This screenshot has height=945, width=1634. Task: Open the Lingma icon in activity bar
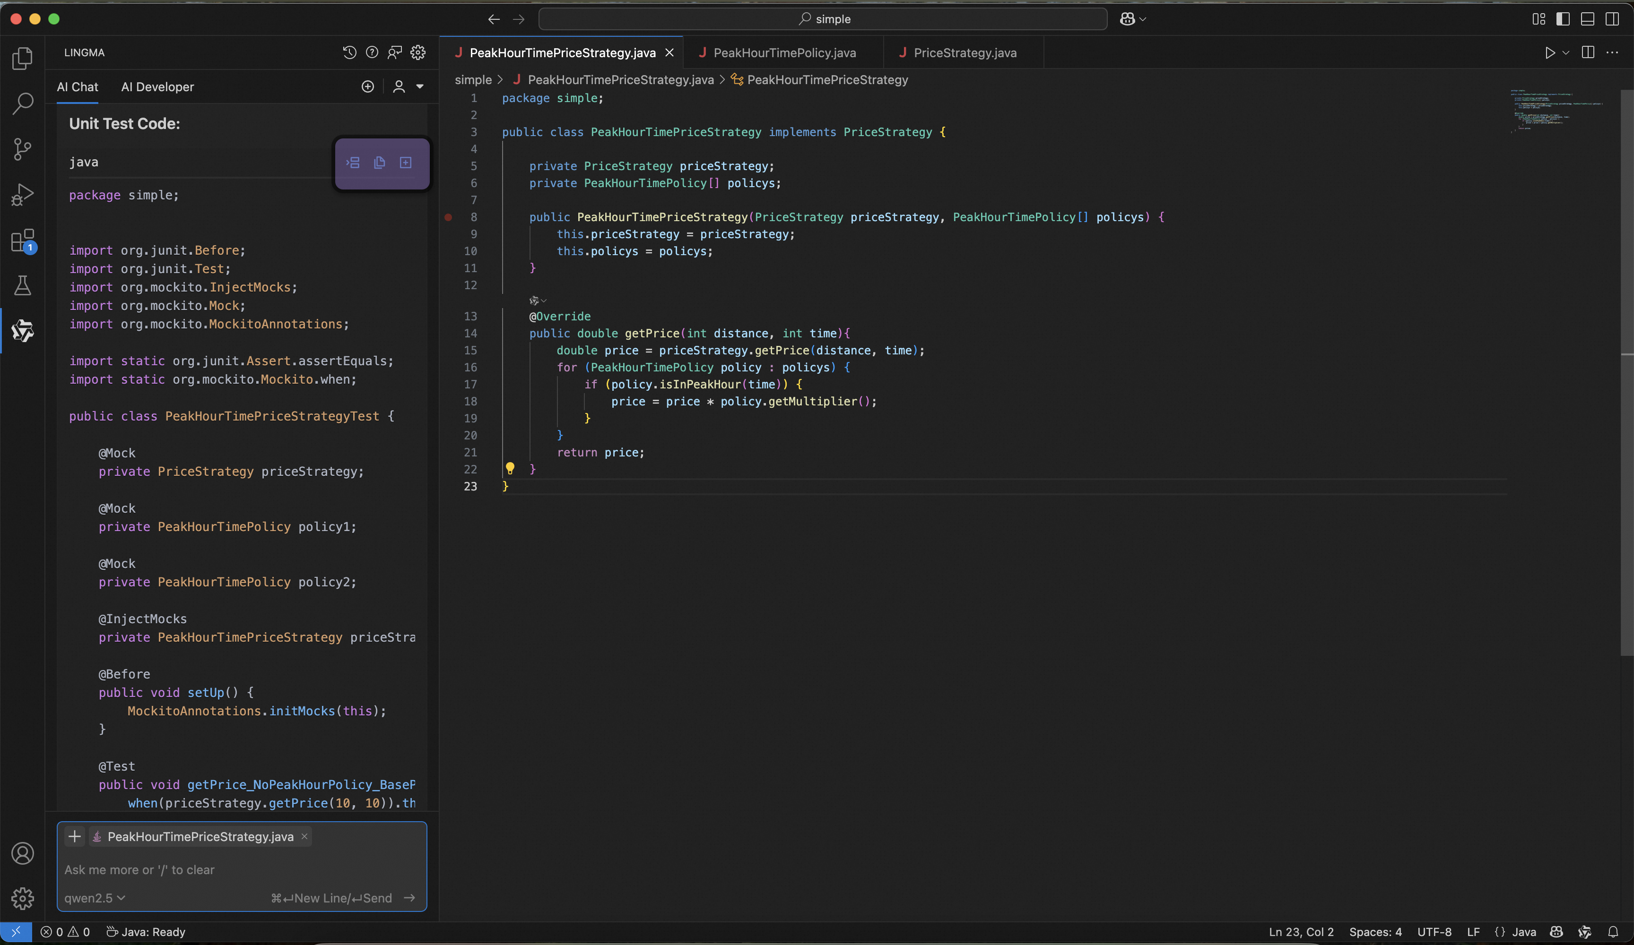click(23, 331)
